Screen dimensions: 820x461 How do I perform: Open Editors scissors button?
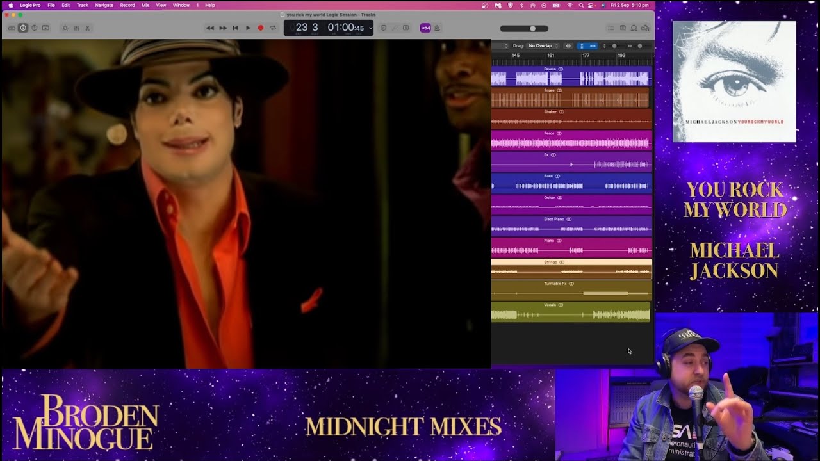pos(88,28)
